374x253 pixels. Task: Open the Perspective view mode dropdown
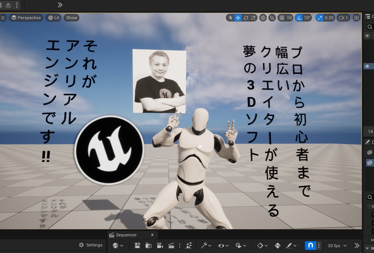click(x=26, y=18)
